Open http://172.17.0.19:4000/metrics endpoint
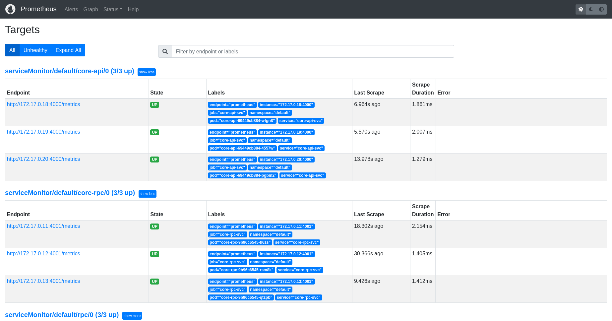The width and height of the screenshot is (612, 321). 43,132
